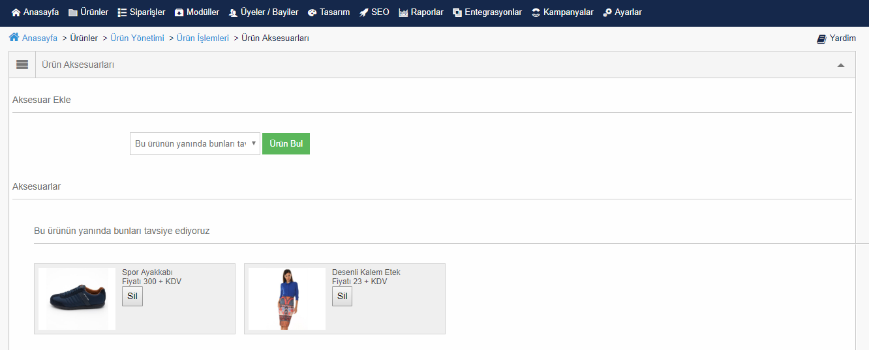Click the folder icon next to Ürünler
The height and width of the screenshot is (350, 869).
tap(73, 12)
